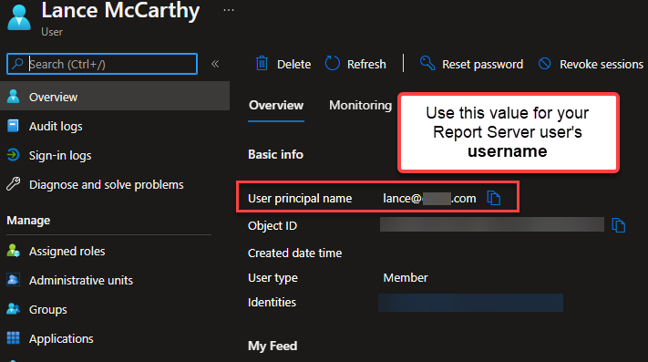Collapse the sidebar with double chevron

pos(215,64)
